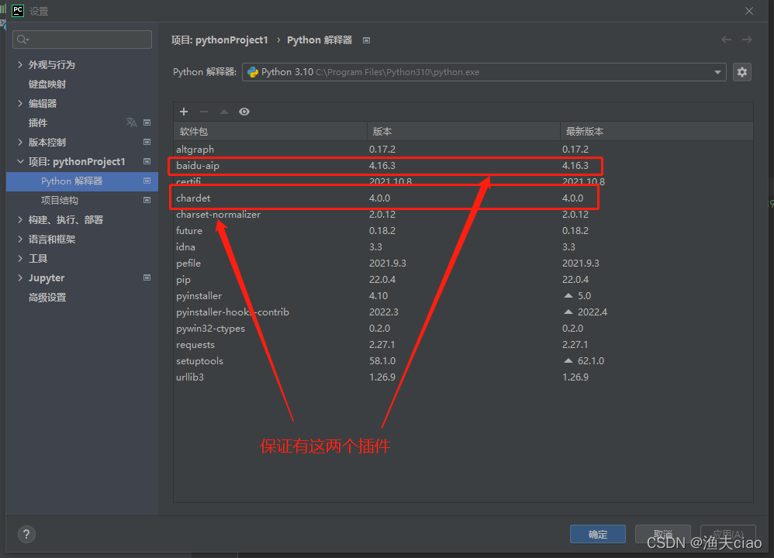
Task: Click version 4.16.3 of baidu-aip
Action: [382, 165]
